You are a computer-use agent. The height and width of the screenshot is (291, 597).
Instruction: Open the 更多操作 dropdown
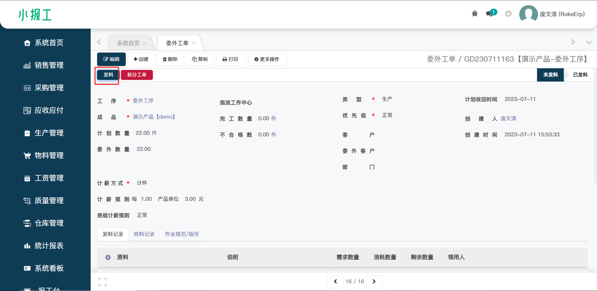267,59
